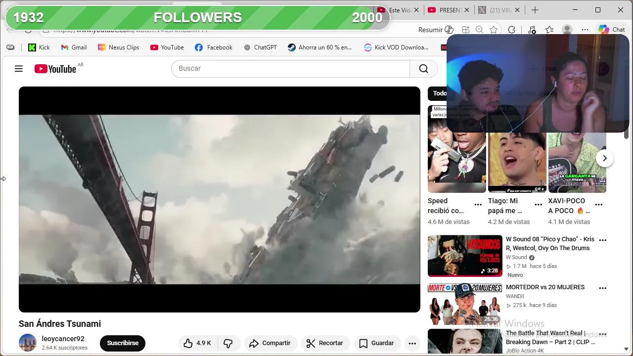Open the Kick bookmark
633x356 pixels.
point(39,47)
